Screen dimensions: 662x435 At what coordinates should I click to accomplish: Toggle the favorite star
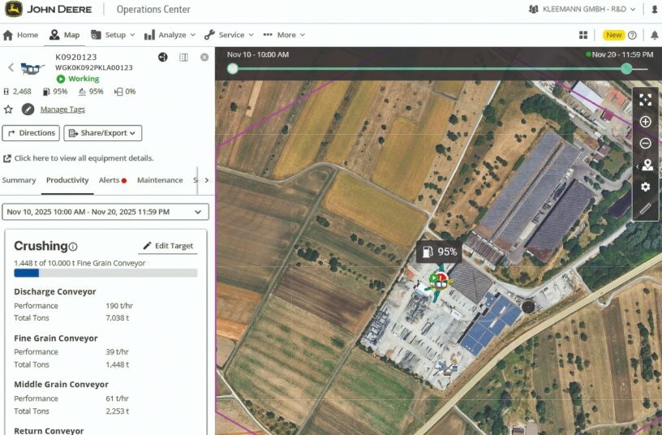[x=8, y=110]
